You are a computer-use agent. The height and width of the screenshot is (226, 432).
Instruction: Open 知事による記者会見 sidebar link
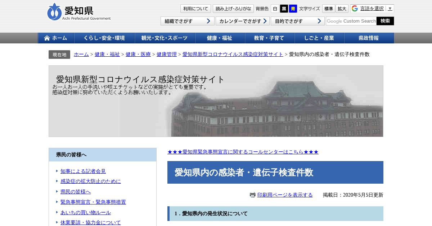pyautogui.click(x=83, y=171)
